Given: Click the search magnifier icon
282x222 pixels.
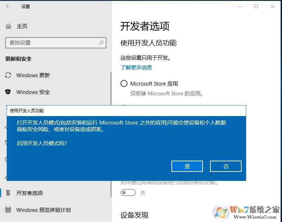Looking at the screenshot, I should [x=101, y=43].
